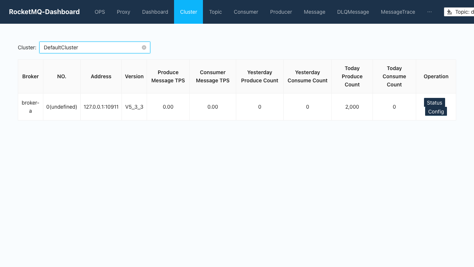Screen dimensions: 474x267
Task: Click the 0(undefined) cell
Action: click(62, 107)
